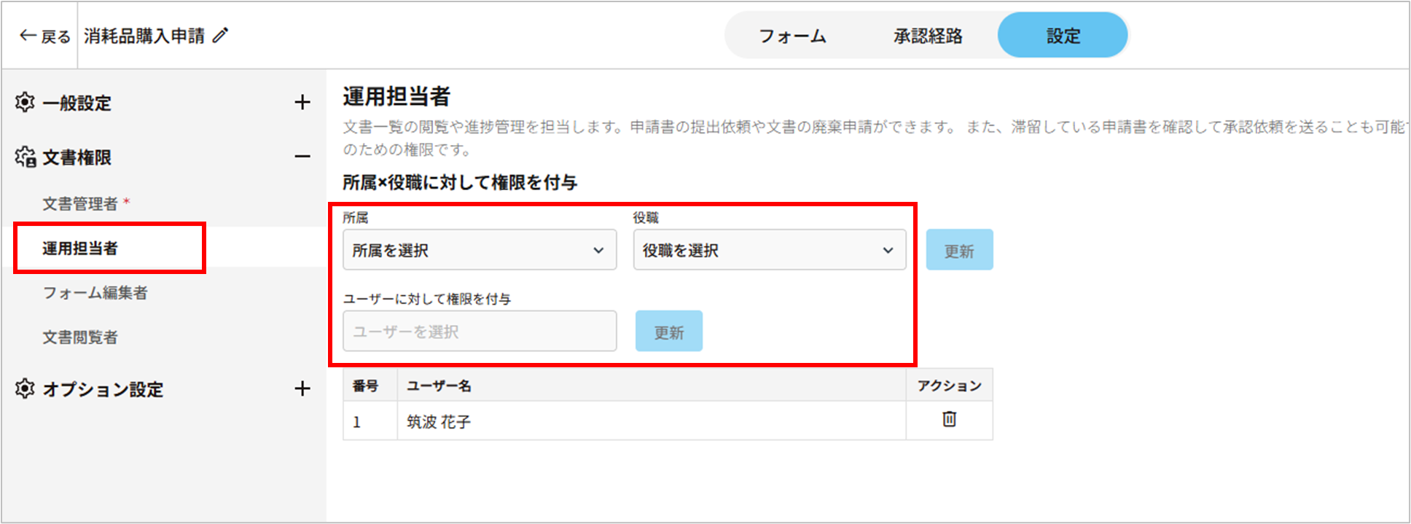Click the 文書権限 gear-lock icon
This screenshot has height=524, width=1411.
click(x=26, y=157)
